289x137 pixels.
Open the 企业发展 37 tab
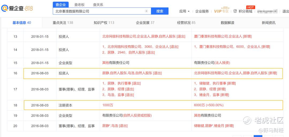tap(145, 23)
